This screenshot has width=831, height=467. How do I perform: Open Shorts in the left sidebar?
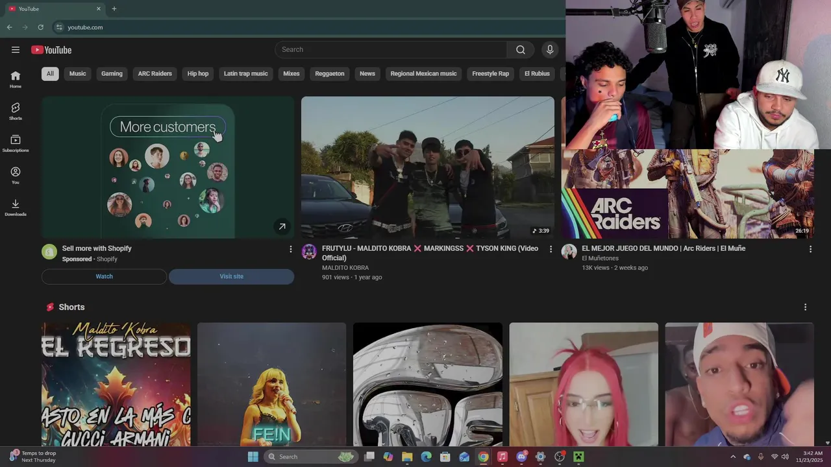click(x=16, y=111)
